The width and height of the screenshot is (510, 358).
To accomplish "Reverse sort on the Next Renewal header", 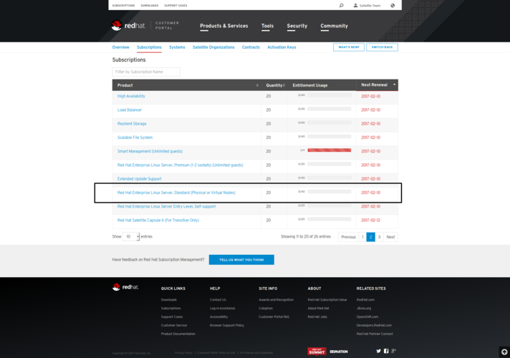I will tap(377, 85).
